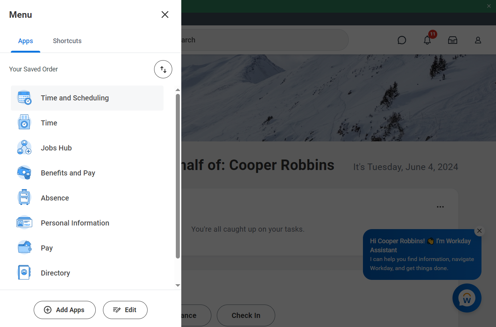This screenshot has height=327, width=496.
Task: Click the Edit apps button
Action: coord(125,310)
